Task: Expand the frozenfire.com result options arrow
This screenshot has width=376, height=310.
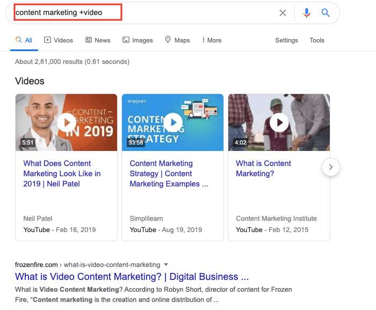Action: click(166, 265)
